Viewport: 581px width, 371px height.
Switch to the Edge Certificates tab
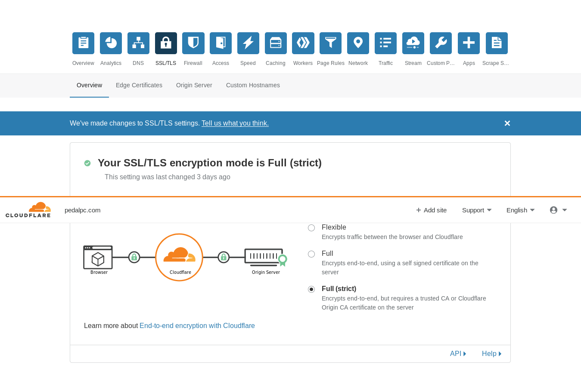point(139,85)
